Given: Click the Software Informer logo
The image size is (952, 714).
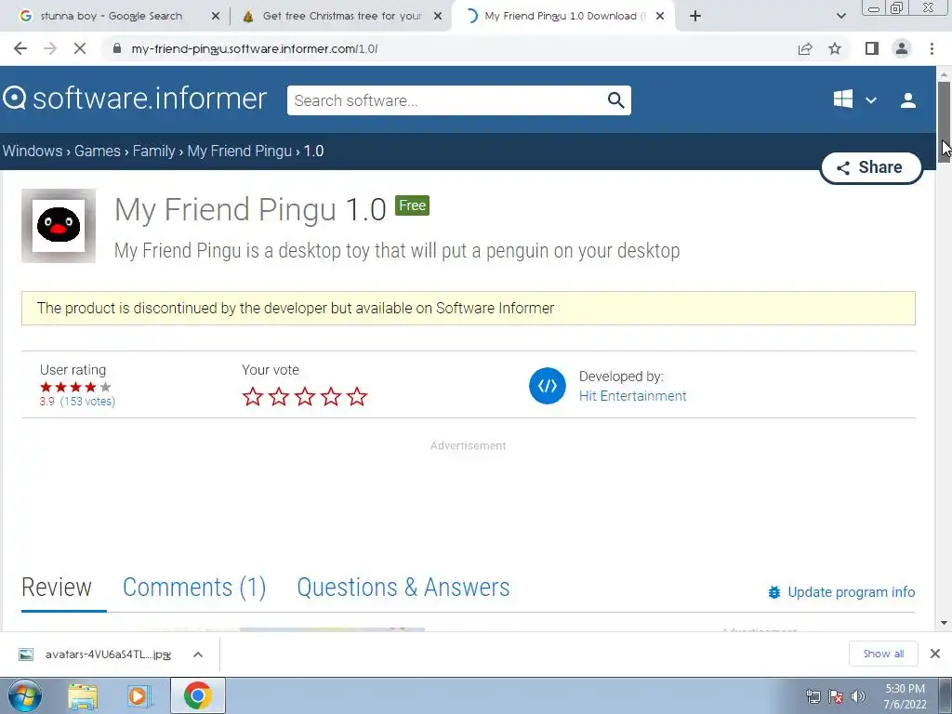Looking at the screenshot, I should click(135, 99).
